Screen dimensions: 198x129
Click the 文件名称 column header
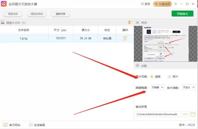click(24, 30)
